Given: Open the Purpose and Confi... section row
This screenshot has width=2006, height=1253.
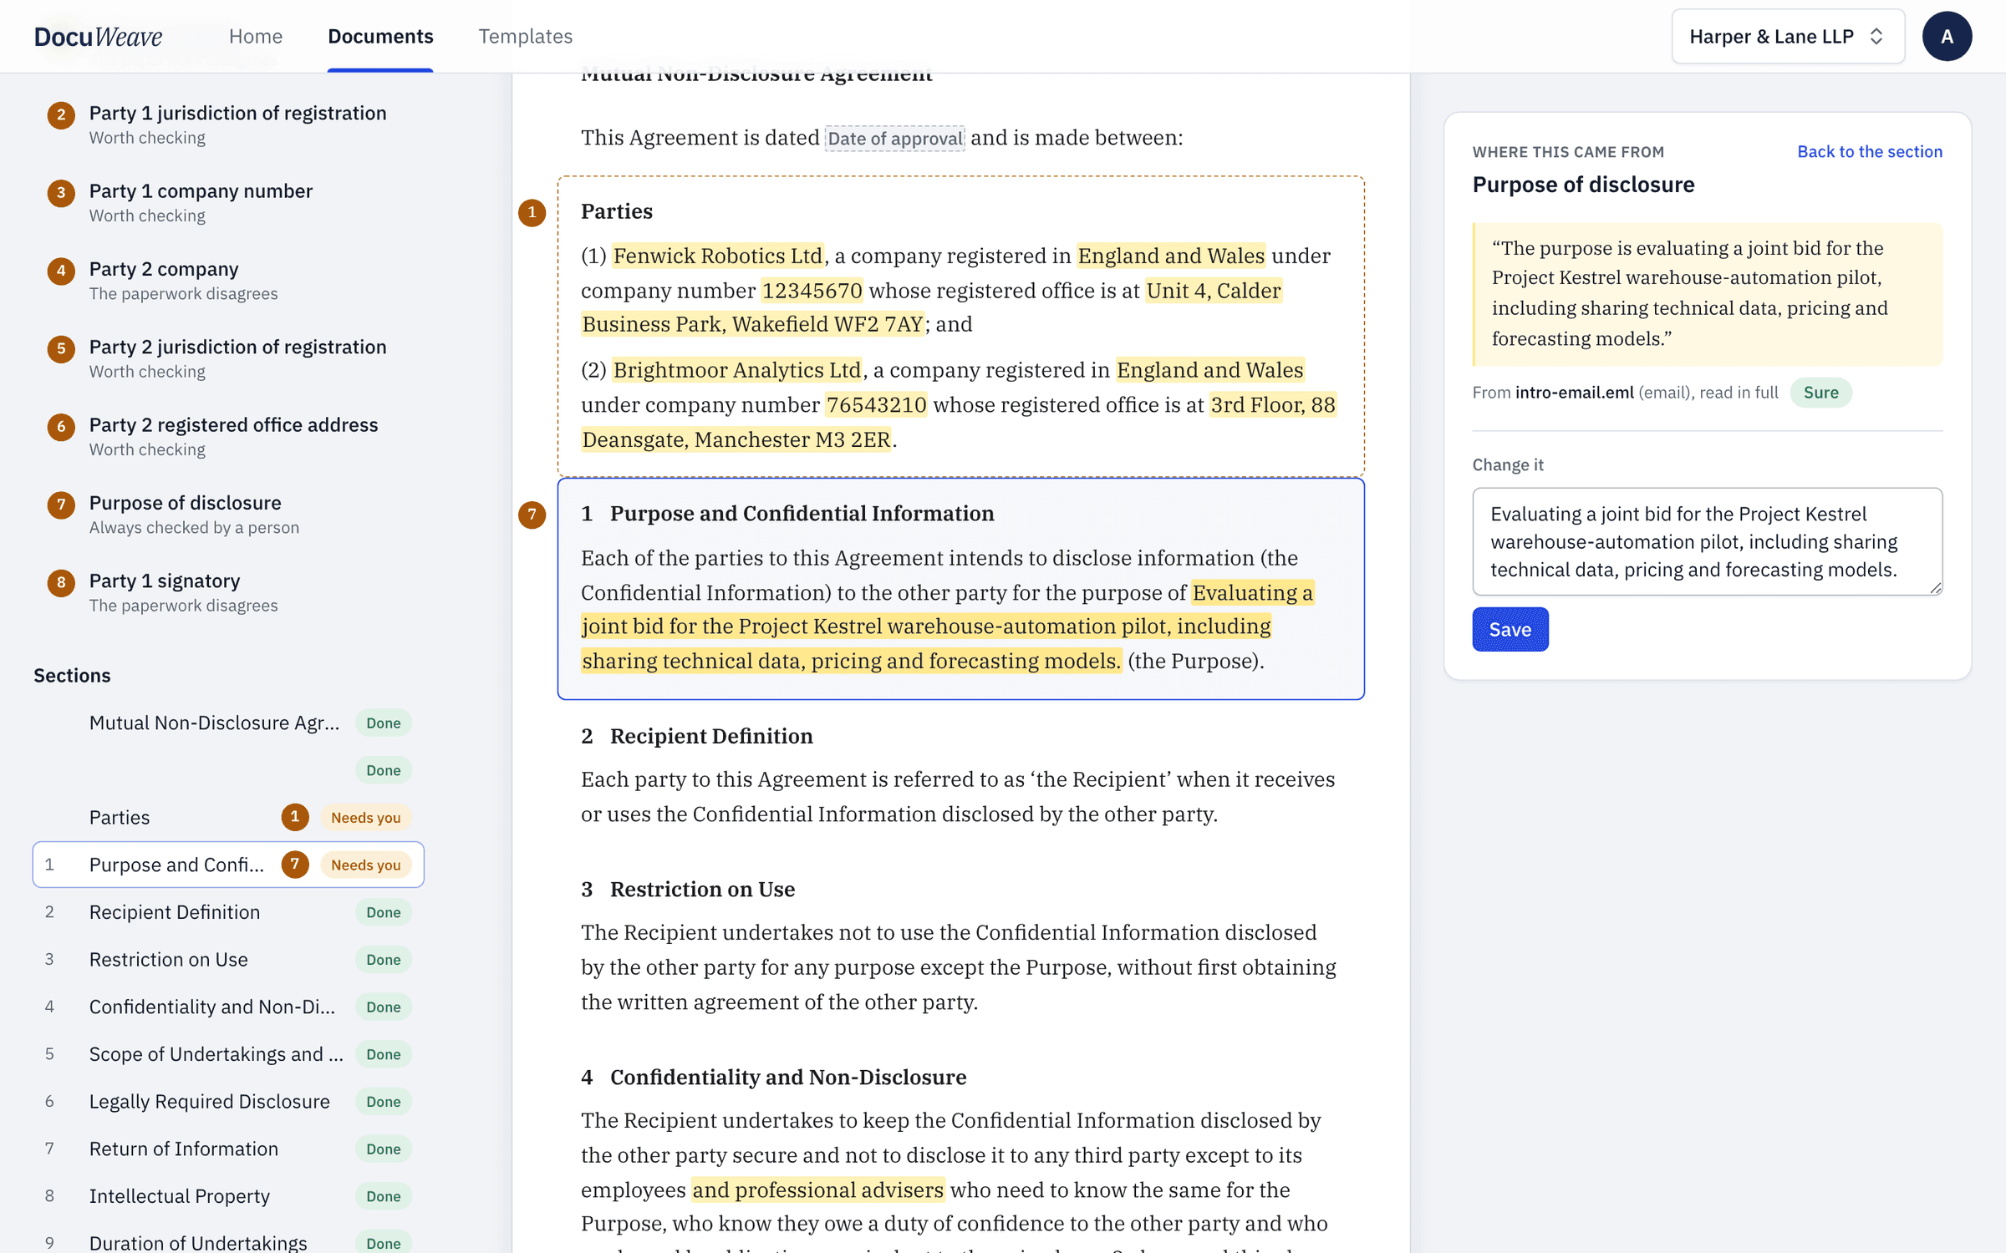Looking at the screenshot, I should click(227, 865).
